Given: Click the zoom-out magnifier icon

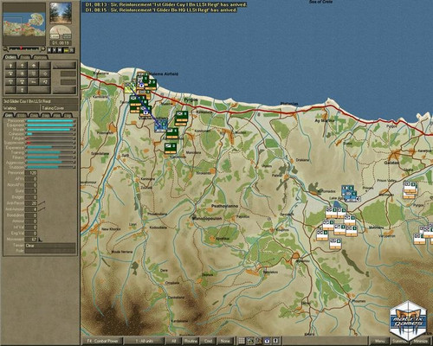Looking at the screenshot, I should (6, 49).
